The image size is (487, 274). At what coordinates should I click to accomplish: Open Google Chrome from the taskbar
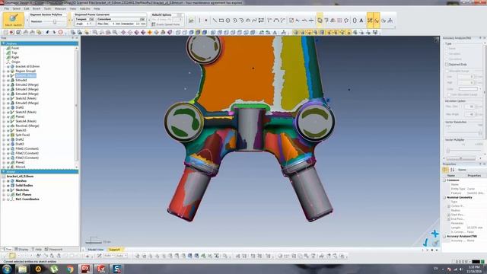(x=70, y=269)
